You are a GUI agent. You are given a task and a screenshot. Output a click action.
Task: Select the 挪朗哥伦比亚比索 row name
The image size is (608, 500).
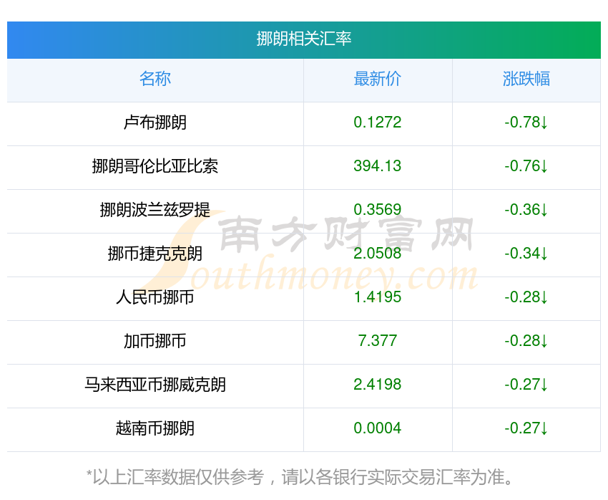155,166
